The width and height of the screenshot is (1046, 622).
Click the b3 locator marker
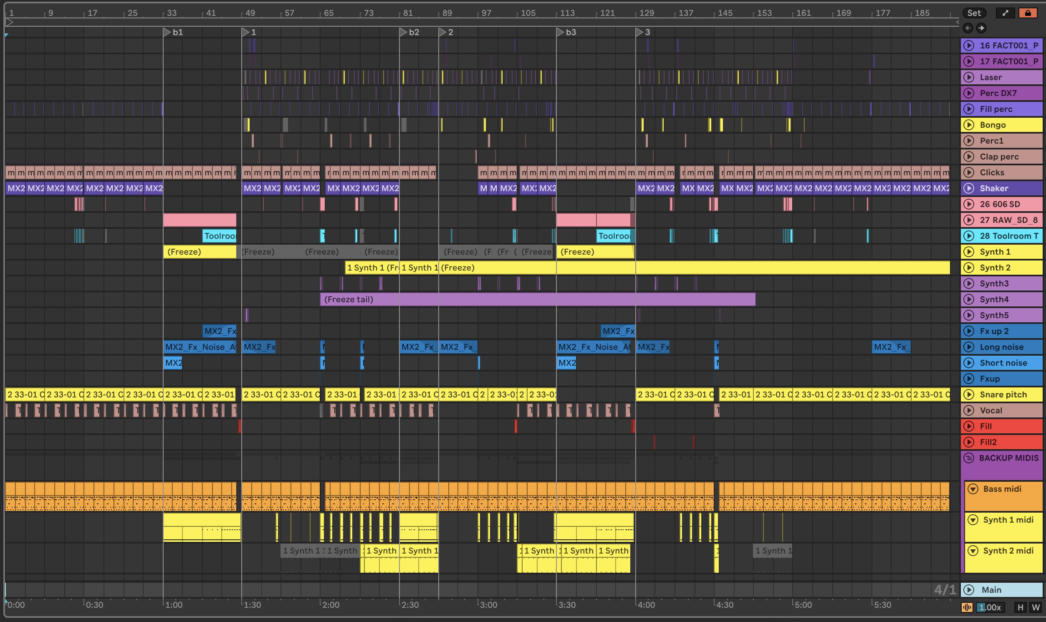point(560,32)
